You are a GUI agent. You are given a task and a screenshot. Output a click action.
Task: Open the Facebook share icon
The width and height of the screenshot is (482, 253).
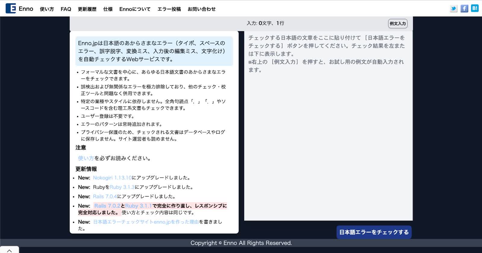(x=465, y=8)
